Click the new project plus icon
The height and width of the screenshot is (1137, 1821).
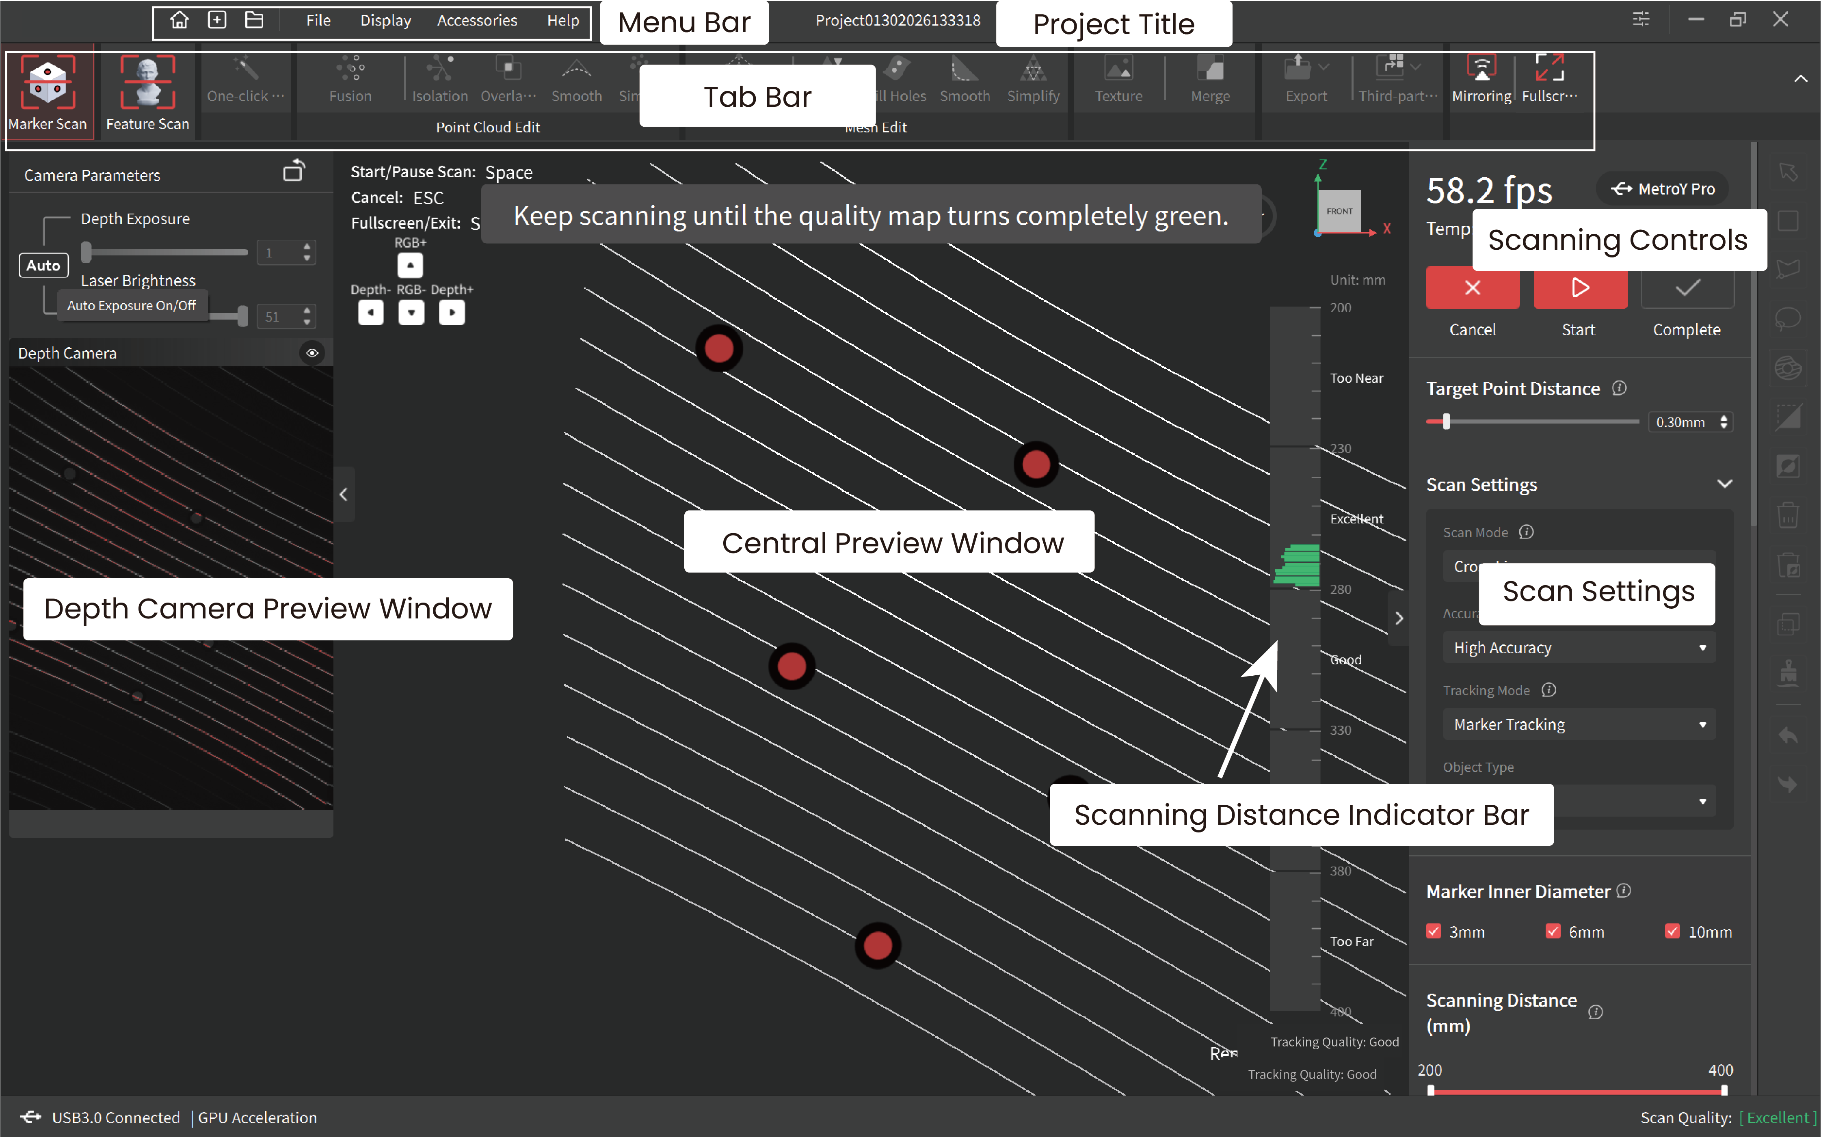pyautogui.click(x=216, y=20)
